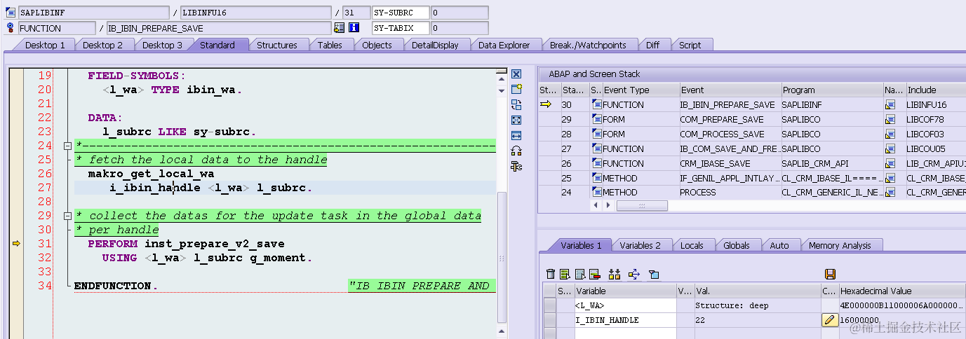Image resolution: width=966 pixels, height=339 pixels.
Task: Click editor scrollbar down arrow
Action: (501, 90)
